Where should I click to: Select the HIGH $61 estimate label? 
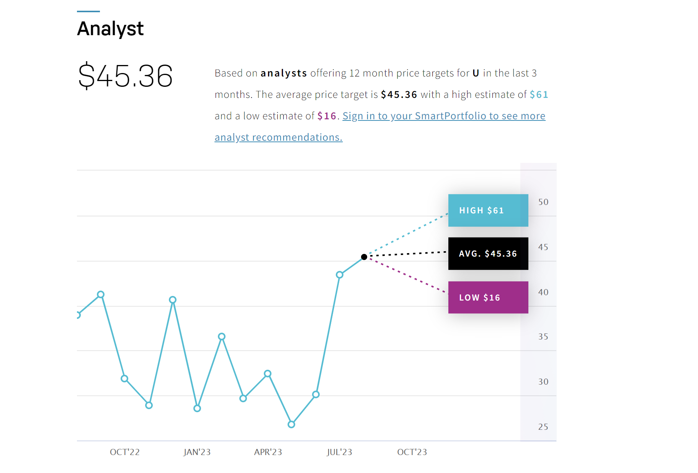click(x=488, y=210)
